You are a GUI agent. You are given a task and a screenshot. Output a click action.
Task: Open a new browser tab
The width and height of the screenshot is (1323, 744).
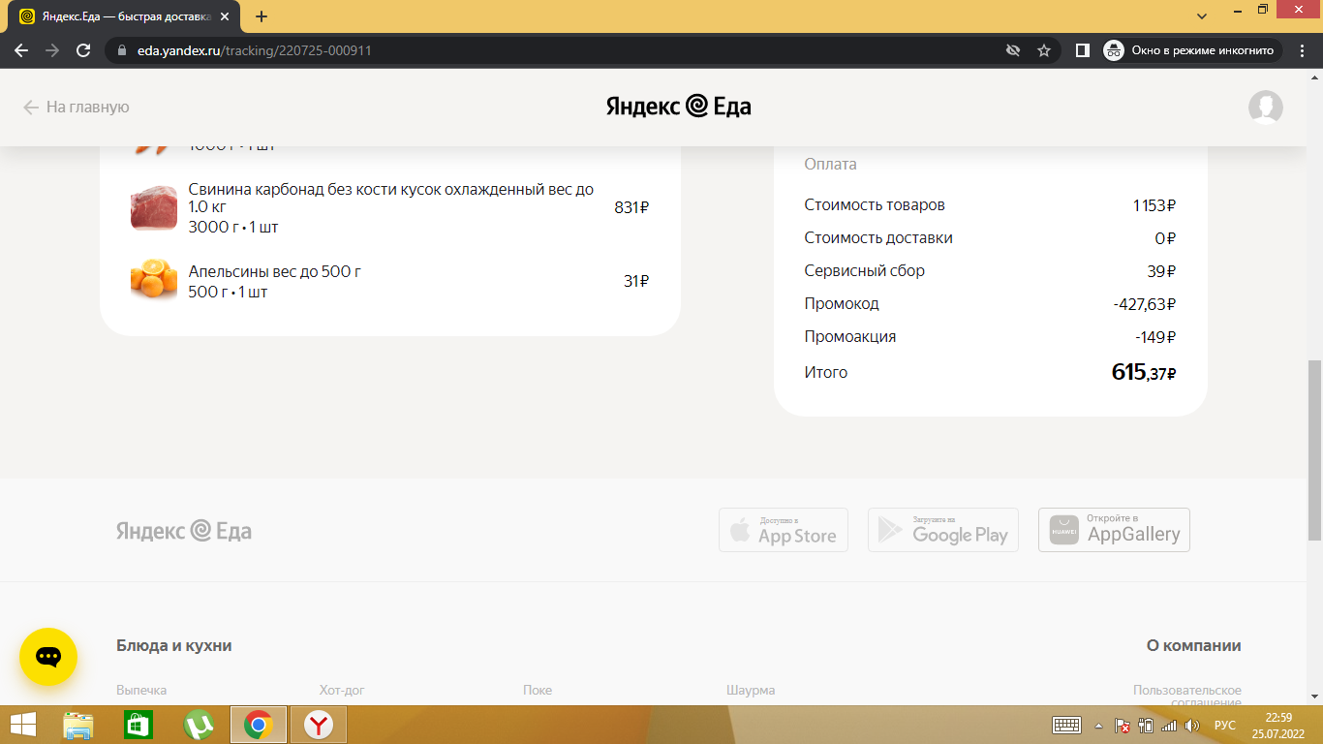coord(262,16)
